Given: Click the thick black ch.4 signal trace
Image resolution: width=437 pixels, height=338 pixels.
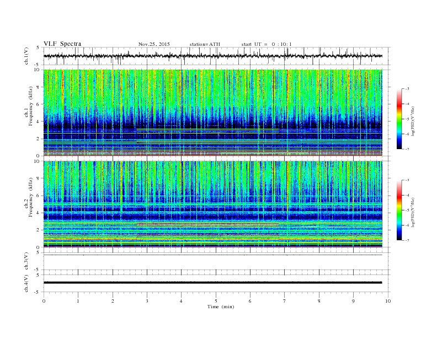Looking at the screenshot, I should click(x=212, y=283).
